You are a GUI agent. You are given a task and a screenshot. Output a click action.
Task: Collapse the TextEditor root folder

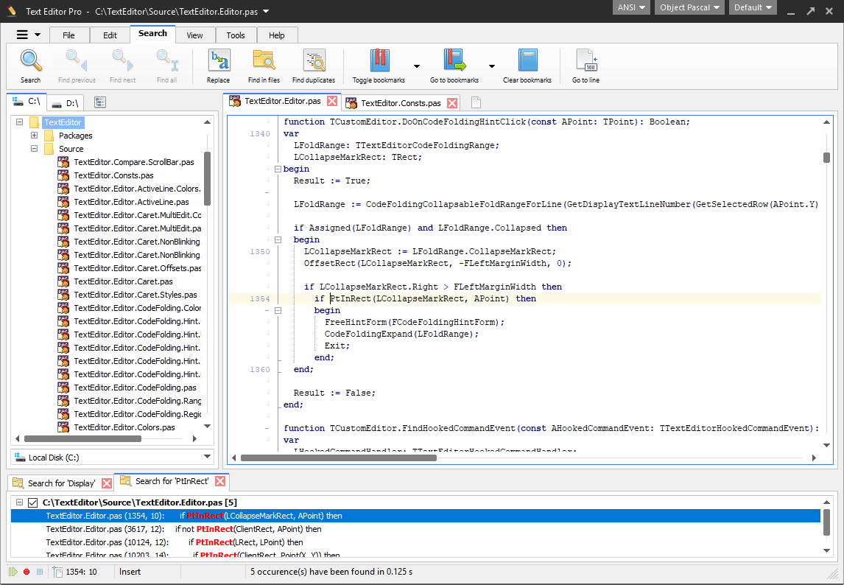pyautogui.click(x=19, y=122)
